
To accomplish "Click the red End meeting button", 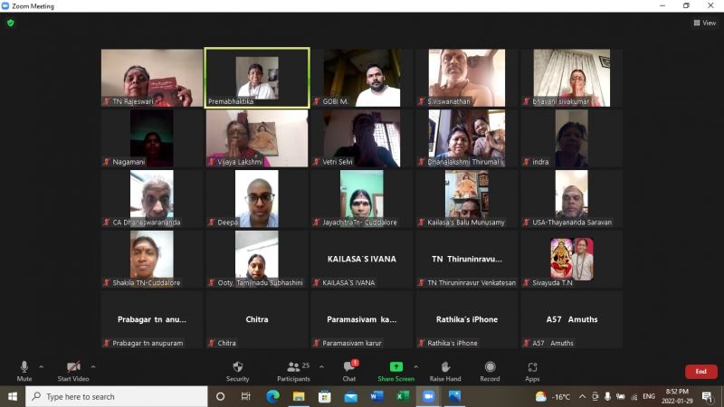I will coord(700,372).
